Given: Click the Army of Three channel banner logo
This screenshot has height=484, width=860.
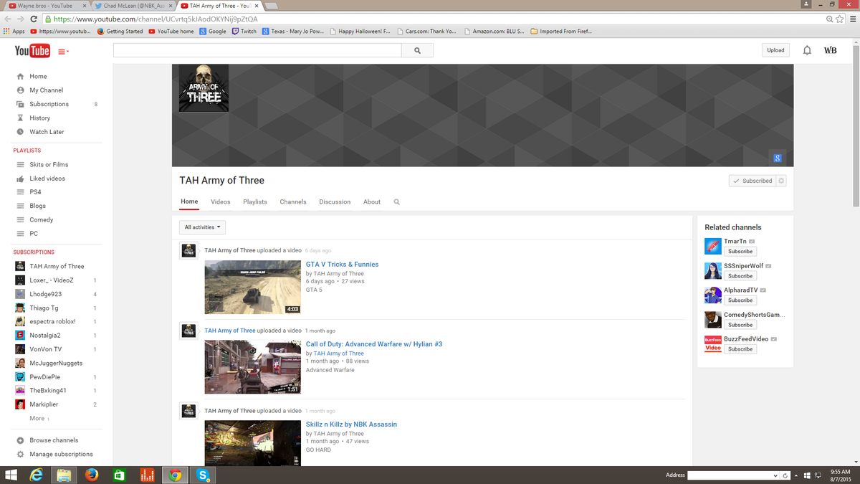Looking at the screenshot, I should pyautogui.click(x=204, y=89).
